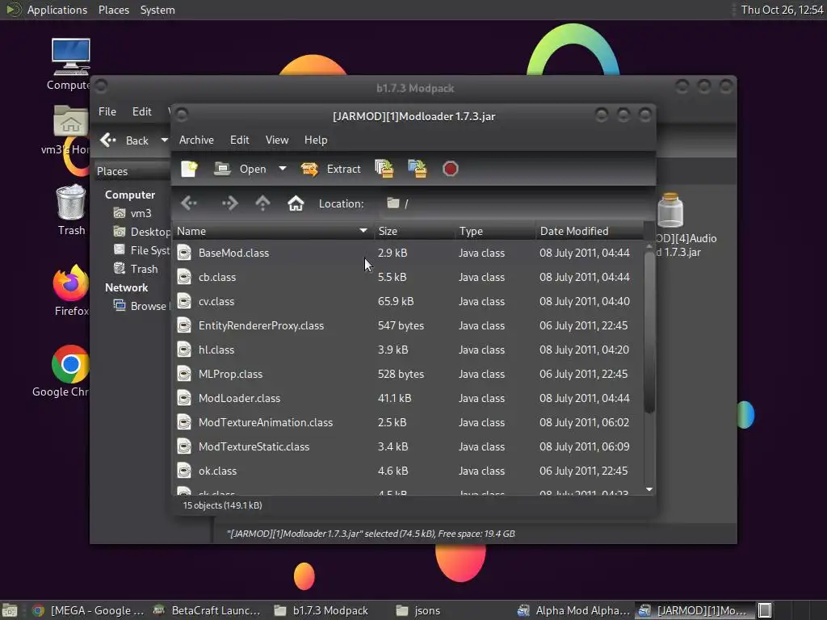827x620 pixels.
Task: Sort by Date Modified column header
Action: click(590, 231)
